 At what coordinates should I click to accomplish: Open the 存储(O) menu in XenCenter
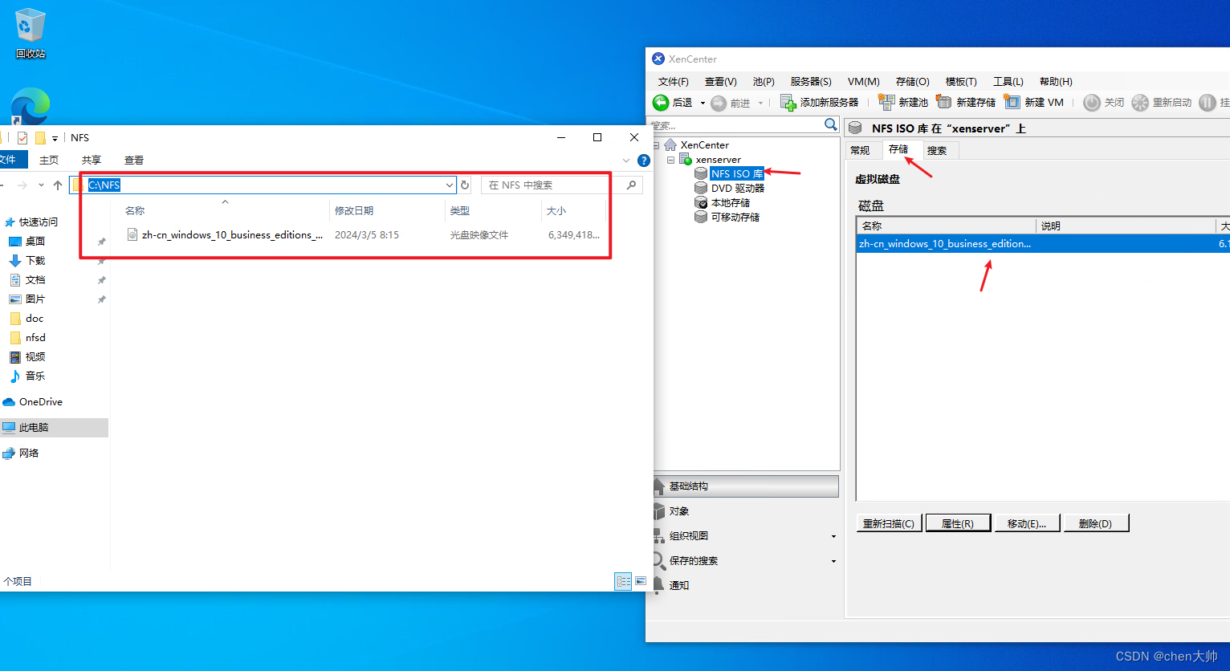click(913, 82)
